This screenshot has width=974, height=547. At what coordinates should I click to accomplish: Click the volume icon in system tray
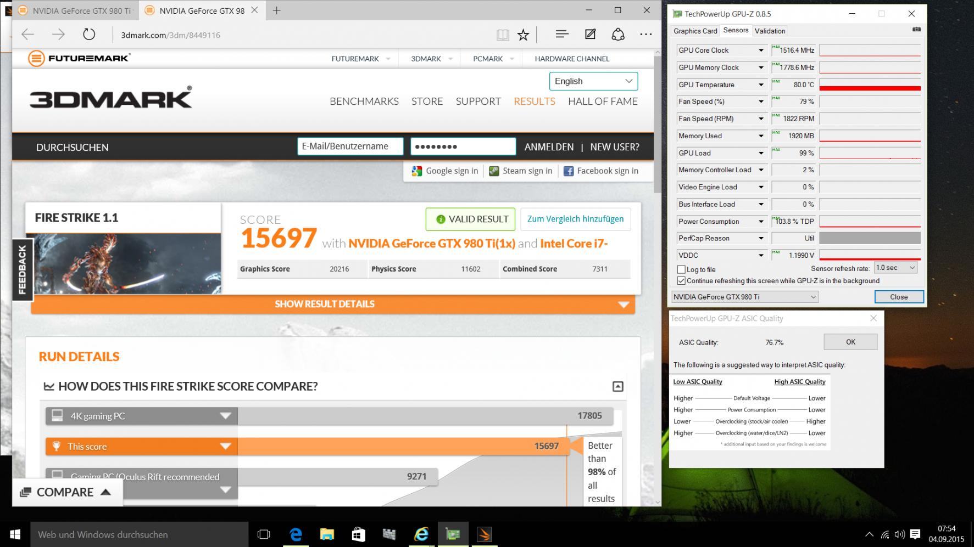[x=899, y=534]
